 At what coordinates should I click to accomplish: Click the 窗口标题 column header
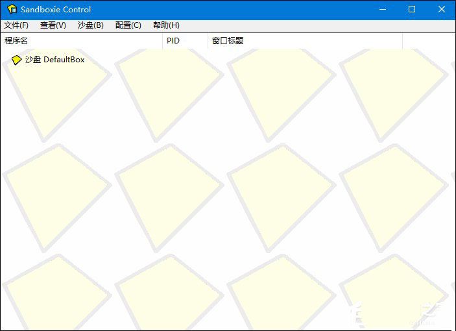pyautogui.click(x=305, y=41)
